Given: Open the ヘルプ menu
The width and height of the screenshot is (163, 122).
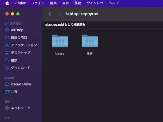Looking at the screenshot, I should 114,3.
